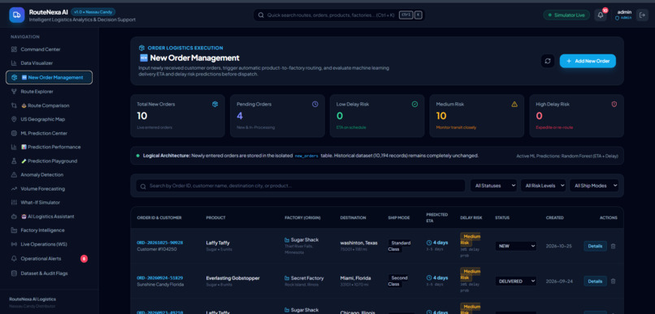
Task: Click Prediction Playground flask icon
Action: 14,161
